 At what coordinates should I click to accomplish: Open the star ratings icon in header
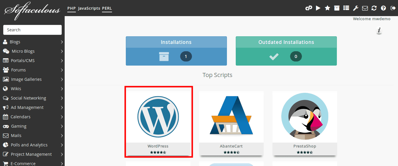click(327, 8)
